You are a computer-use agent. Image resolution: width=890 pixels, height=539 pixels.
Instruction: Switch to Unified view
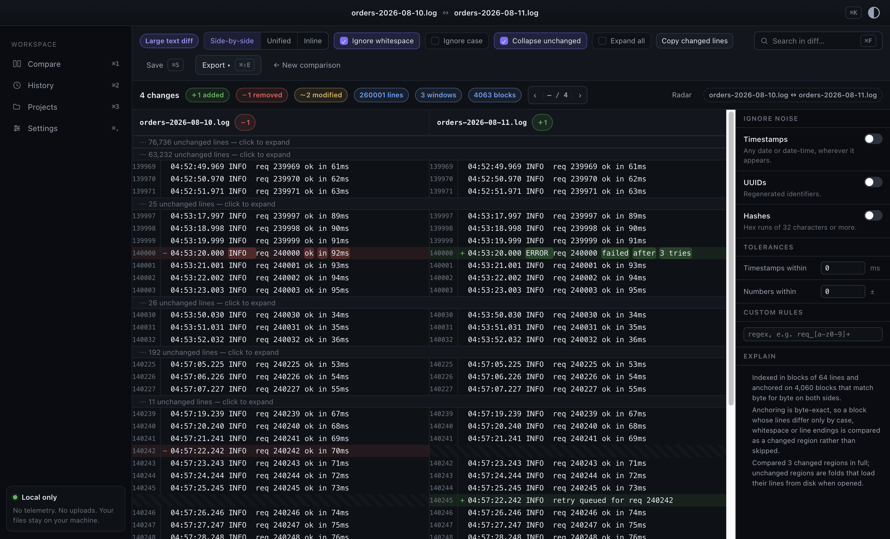pyautogui.click(x=278, y=41)
